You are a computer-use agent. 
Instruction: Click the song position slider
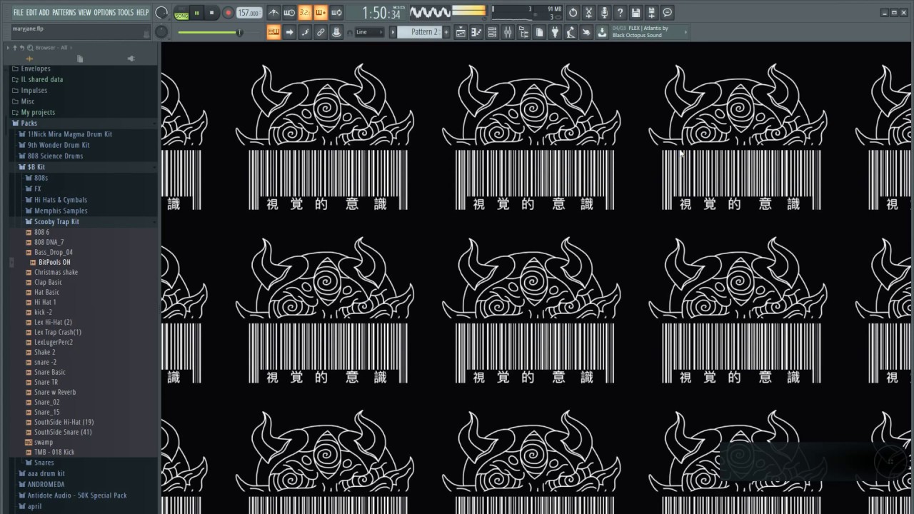pyautogui.click(x=219, y=32)
